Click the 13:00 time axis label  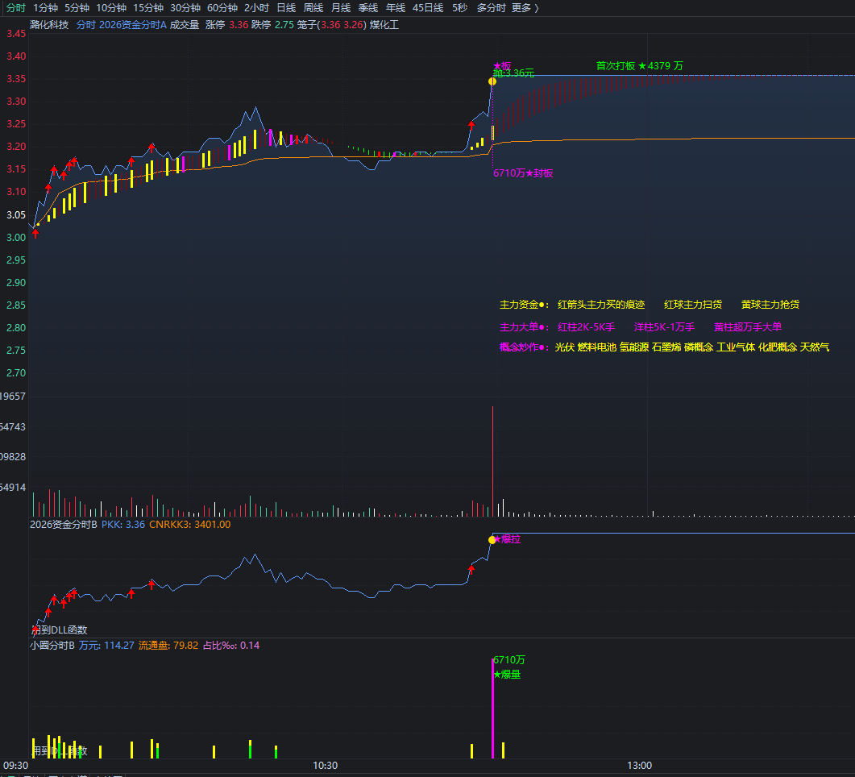[639, 765]
